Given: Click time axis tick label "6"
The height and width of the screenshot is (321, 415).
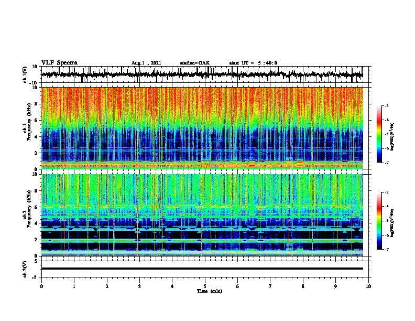Looking at the screenshot, I should point(238,286).
